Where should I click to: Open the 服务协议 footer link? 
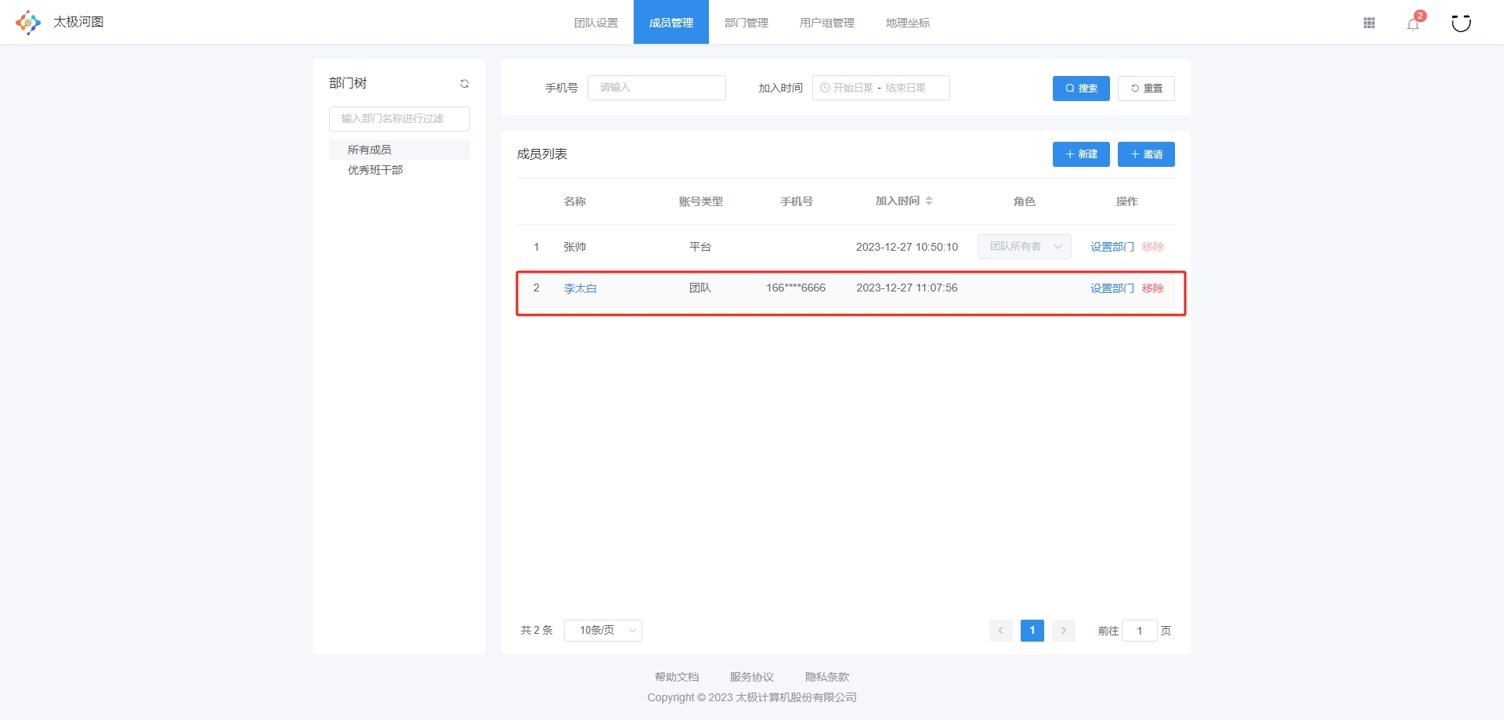tap(752, 677)
